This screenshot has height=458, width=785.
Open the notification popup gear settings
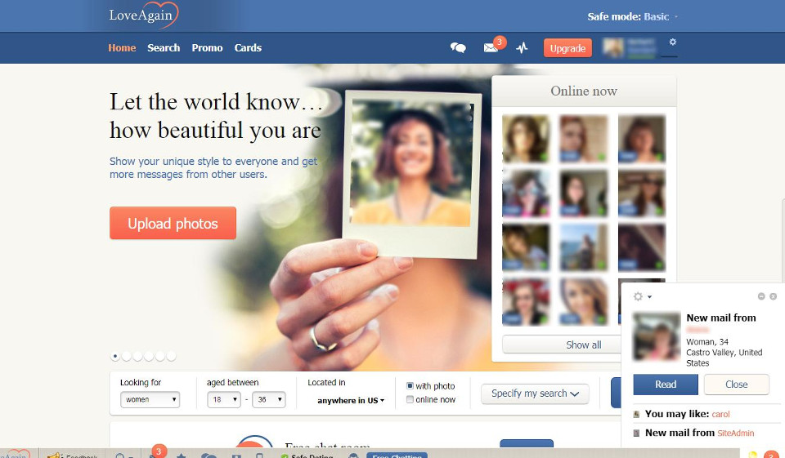pyautogui.click(x=639, y=296)
